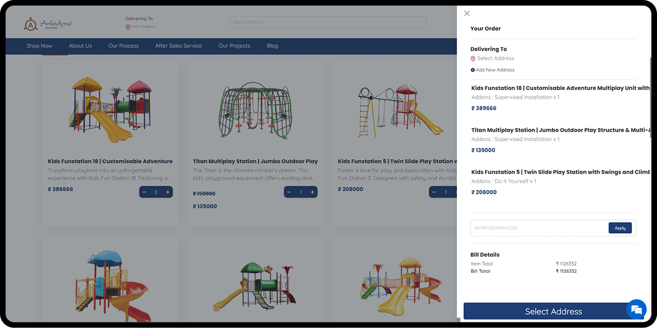This screenshot has height=328, width=657.
Task: Decrease quantity of Kids Funstation 5
Action: click(434, 192)
